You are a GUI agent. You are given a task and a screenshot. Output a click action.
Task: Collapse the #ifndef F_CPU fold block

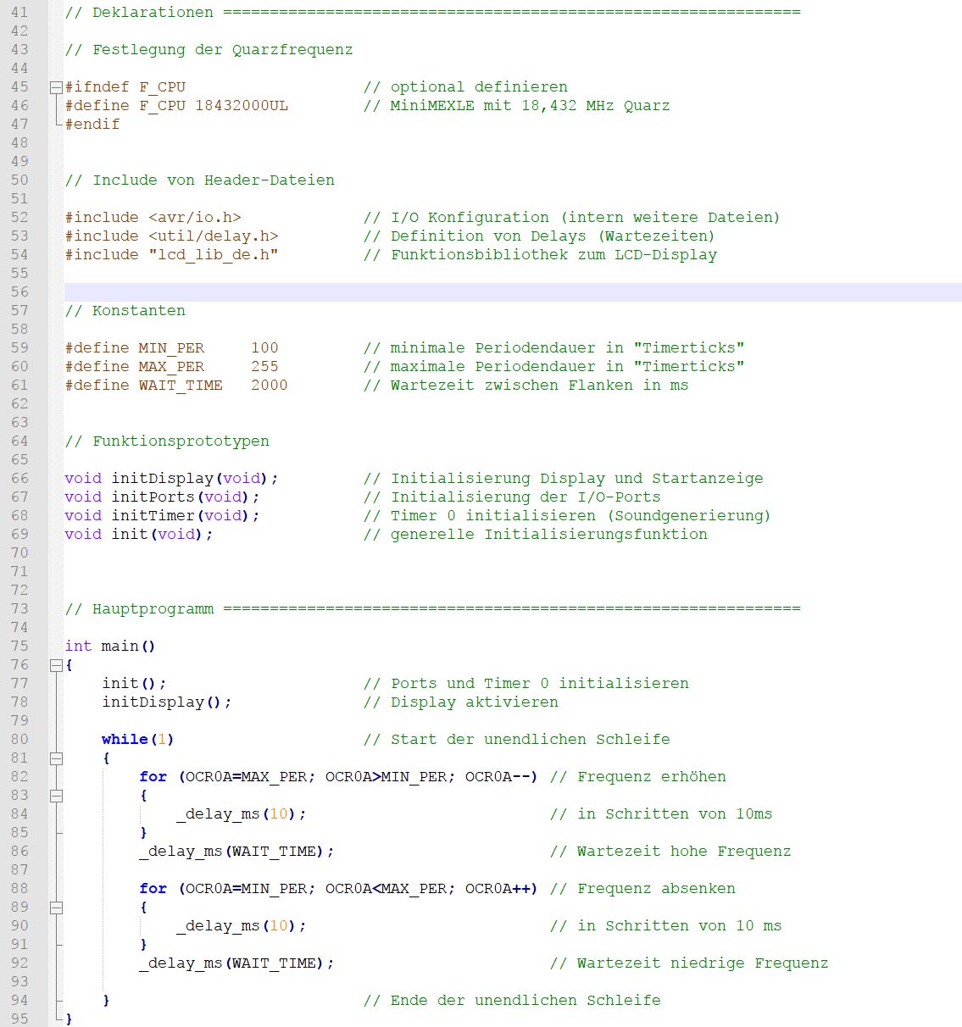click(x=56, y=87)
